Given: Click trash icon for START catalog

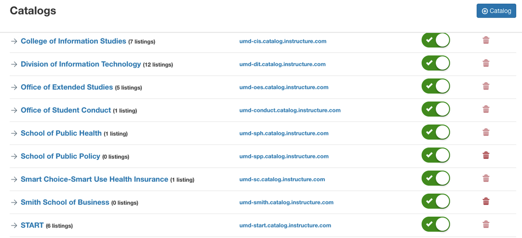Looking at the screenshot, I should click(485, 224).
